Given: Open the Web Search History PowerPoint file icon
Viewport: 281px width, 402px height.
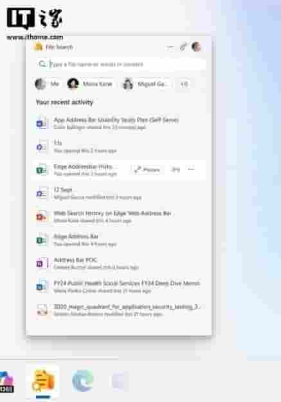Looking at the screenshot, I should (41, 216).
